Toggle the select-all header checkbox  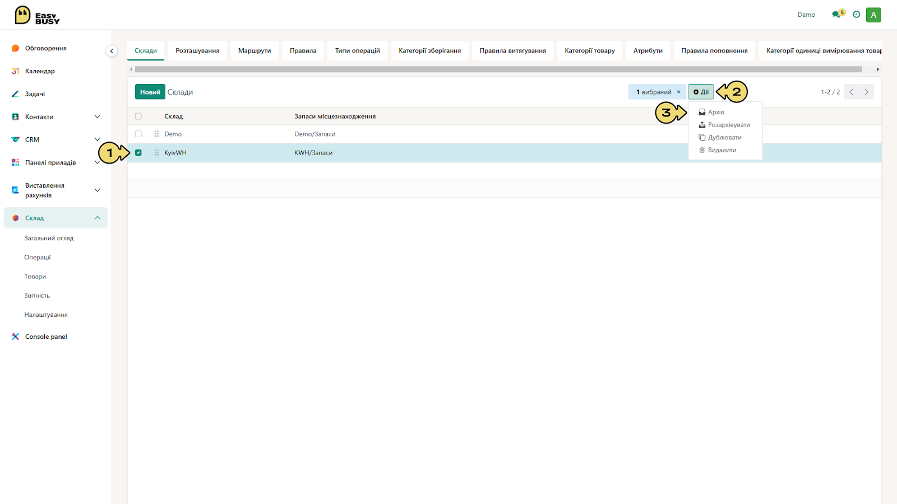pyautogui.click(x=138, y=116)
